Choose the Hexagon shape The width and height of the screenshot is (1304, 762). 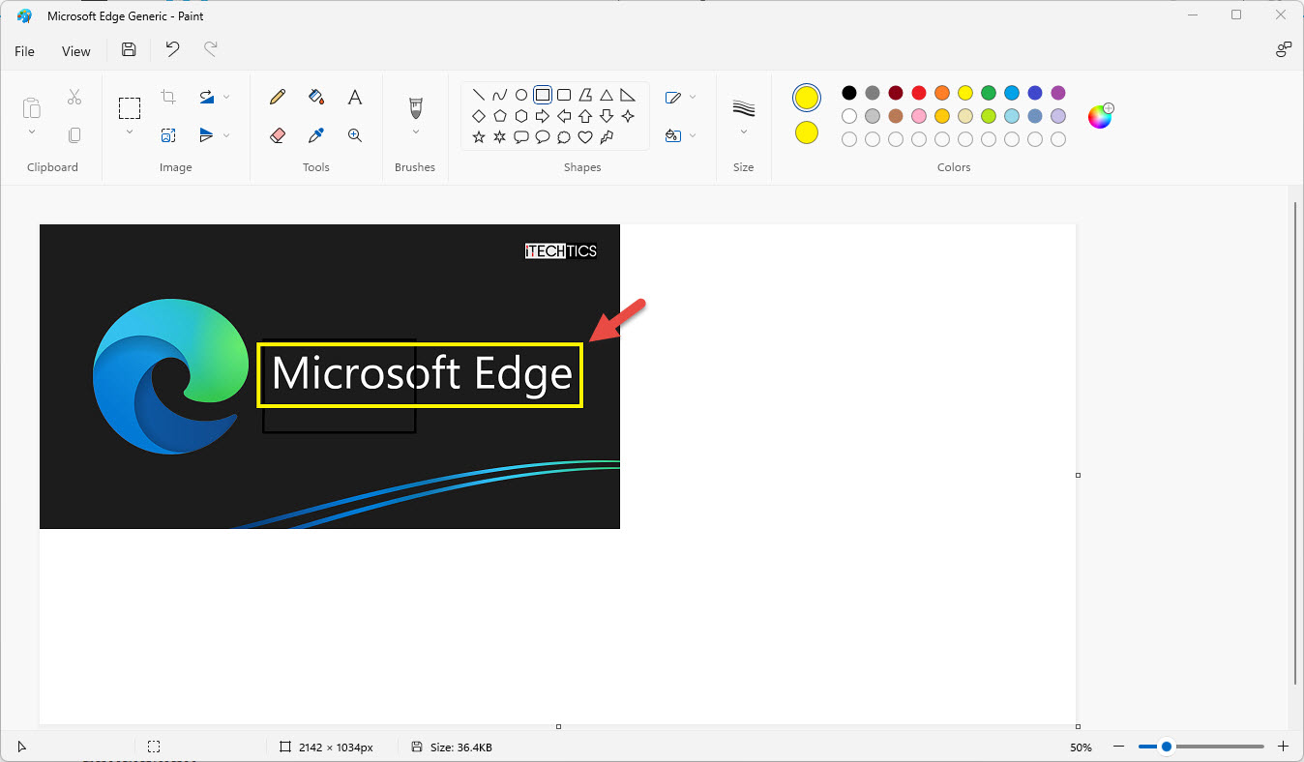click(x=521, y=116)
